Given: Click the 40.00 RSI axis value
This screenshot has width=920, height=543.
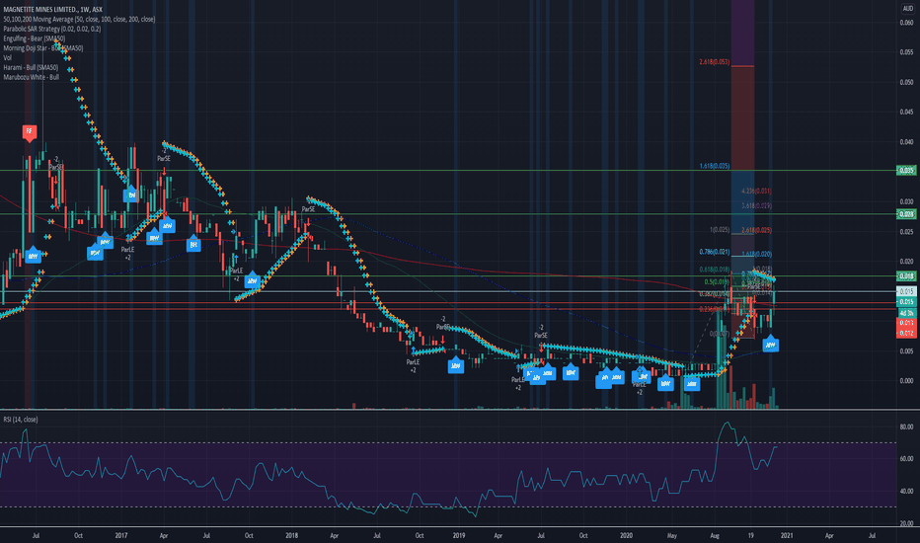Looking at the screenshot, I should tap(906, 492).
